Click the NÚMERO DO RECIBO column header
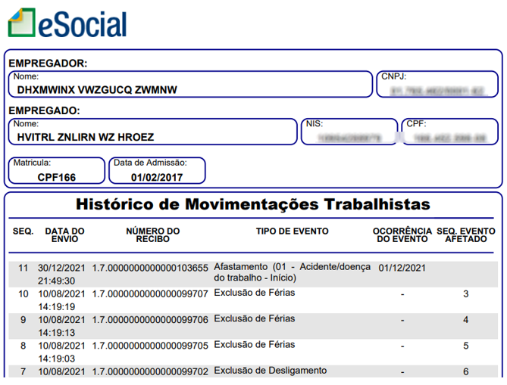Image resolution: width=507 pixels, height=385 pixels. point(153,235)
